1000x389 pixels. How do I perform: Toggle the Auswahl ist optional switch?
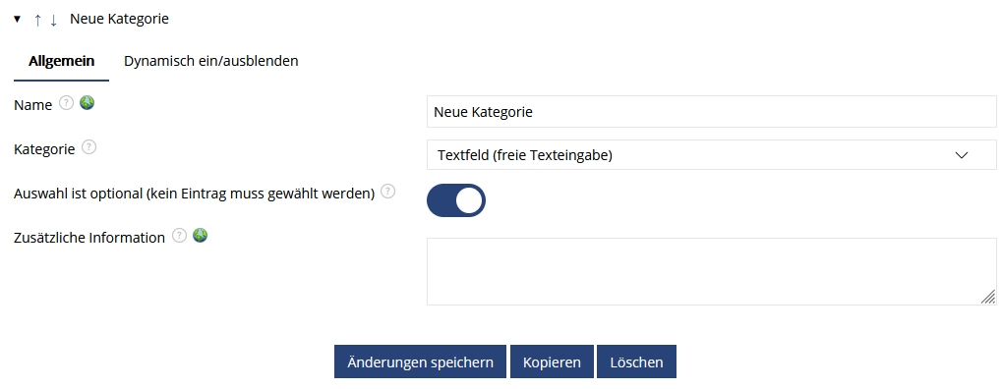click(x=456, y=200)
